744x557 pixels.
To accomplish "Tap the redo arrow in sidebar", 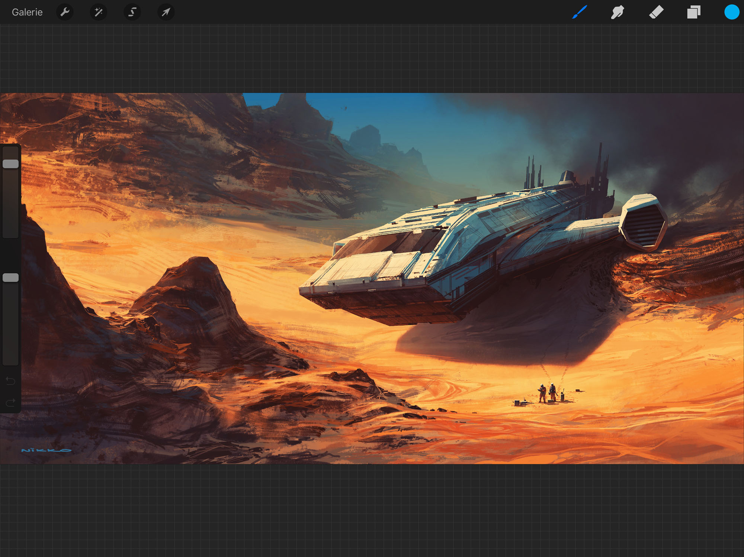I will pyautogui.click(x=10, y=402).
